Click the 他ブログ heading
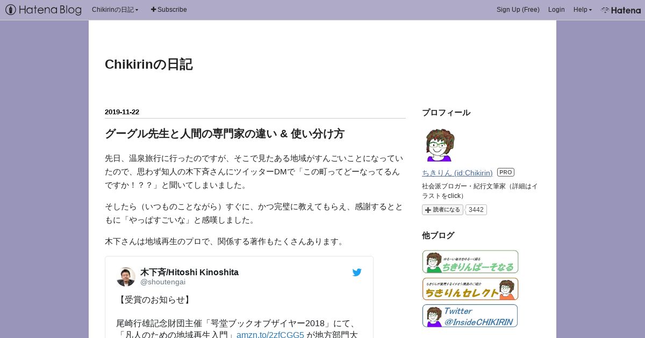645x338 pixels. point(438,236)
